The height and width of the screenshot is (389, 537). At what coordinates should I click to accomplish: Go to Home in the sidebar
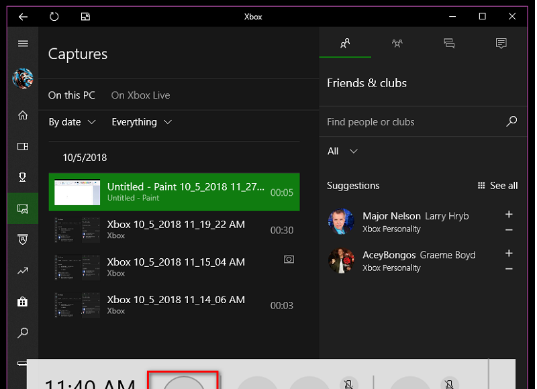23,115
